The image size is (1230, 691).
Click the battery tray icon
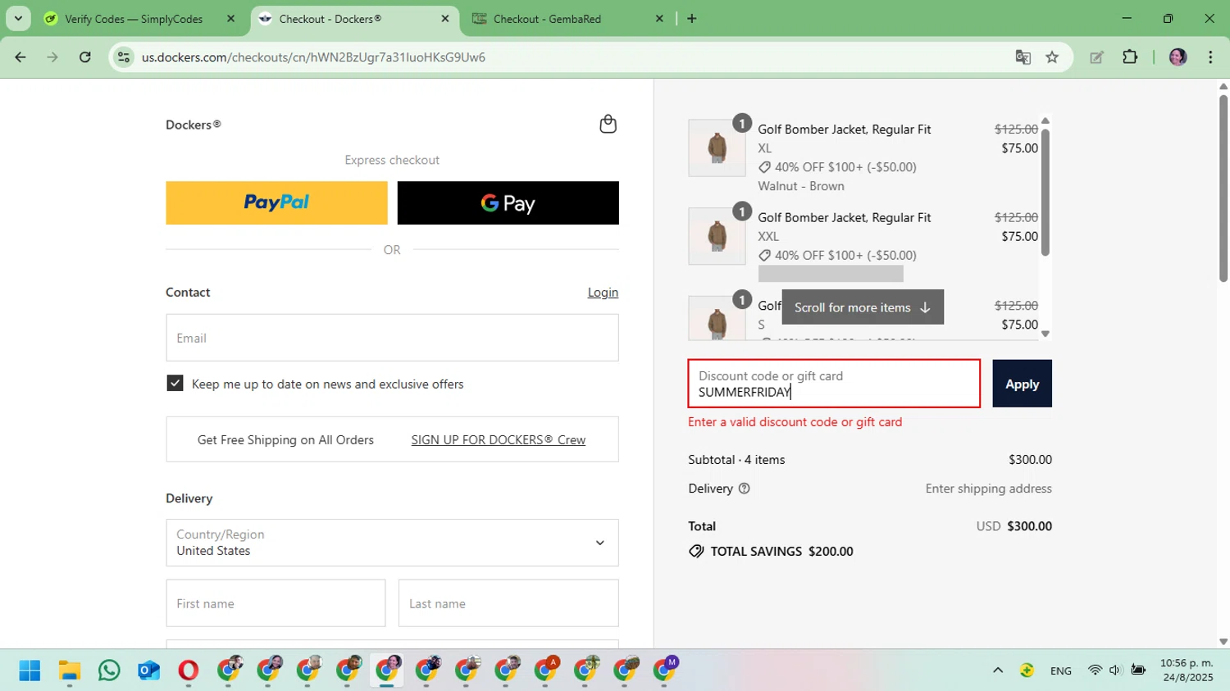point(1138,671)
